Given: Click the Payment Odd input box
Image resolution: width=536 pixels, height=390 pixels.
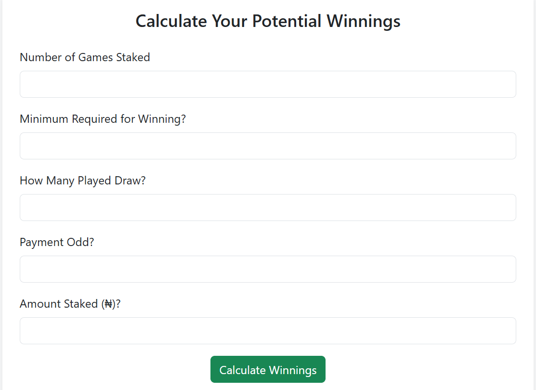Looking at the screenshot, I should point(268,269).
